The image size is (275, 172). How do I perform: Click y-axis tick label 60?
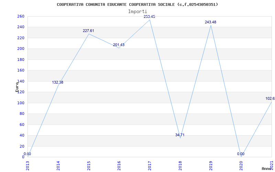(21, 125)
